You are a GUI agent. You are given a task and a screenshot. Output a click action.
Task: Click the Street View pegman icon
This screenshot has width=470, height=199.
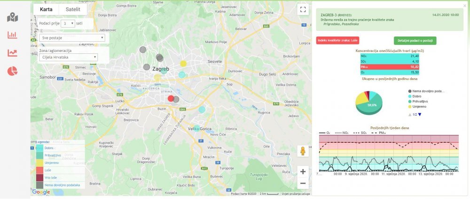pos(303,151)
